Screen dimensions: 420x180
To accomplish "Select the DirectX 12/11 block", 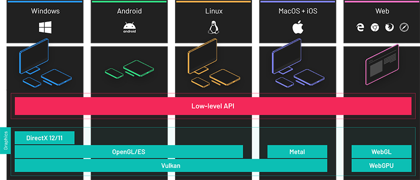I will (44, 138).
